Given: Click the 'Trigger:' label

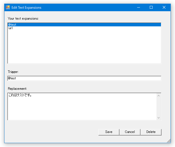Looking at the screenshot, I should (13, 72).
